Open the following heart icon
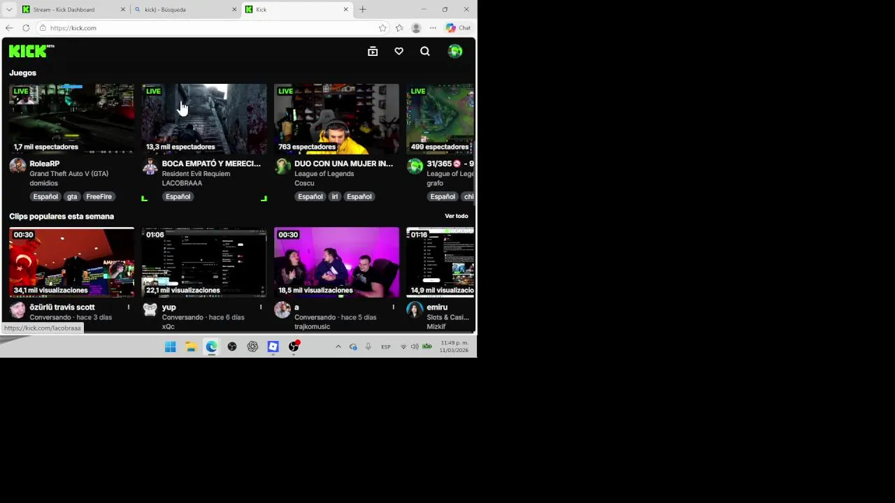Screen dimensions: 895x503 [x=399, y=51]
